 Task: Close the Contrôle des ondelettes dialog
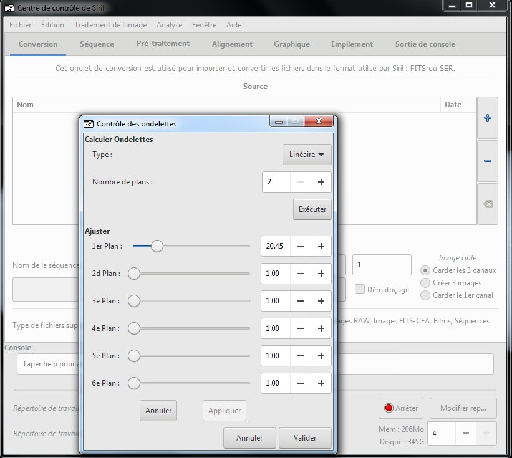click(319, 122)
